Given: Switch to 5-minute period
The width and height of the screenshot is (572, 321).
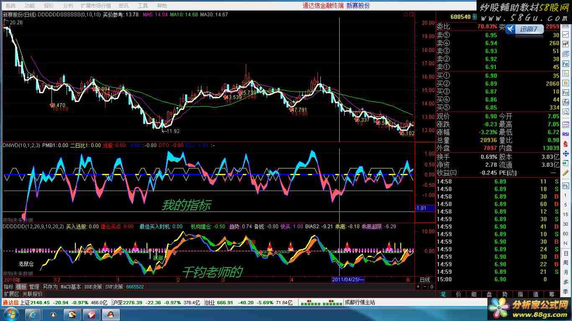Looking at the screenshot, I should click(x=566, y=204).
